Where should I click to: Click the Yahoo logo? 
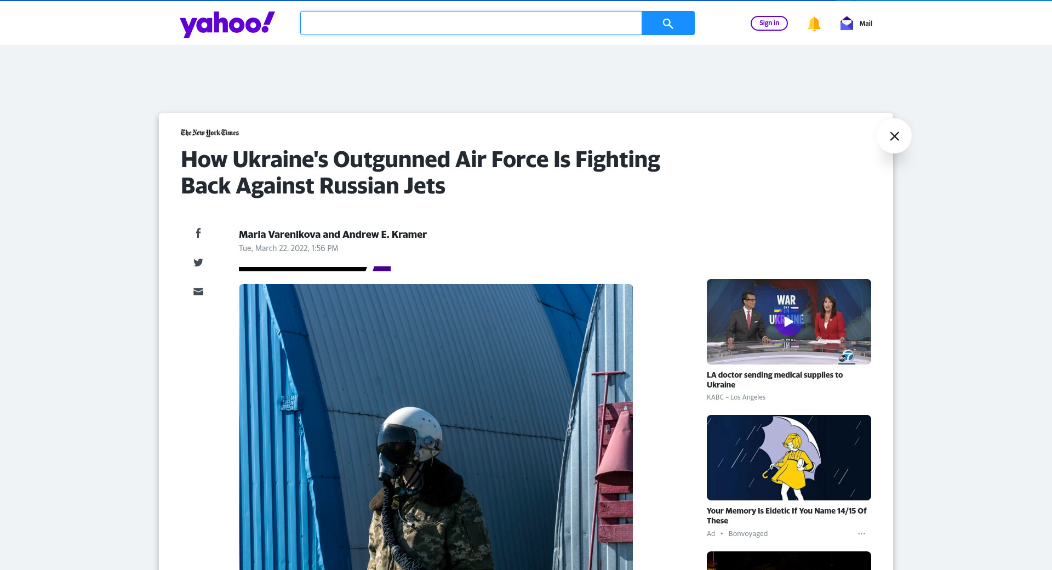(227, 24)
